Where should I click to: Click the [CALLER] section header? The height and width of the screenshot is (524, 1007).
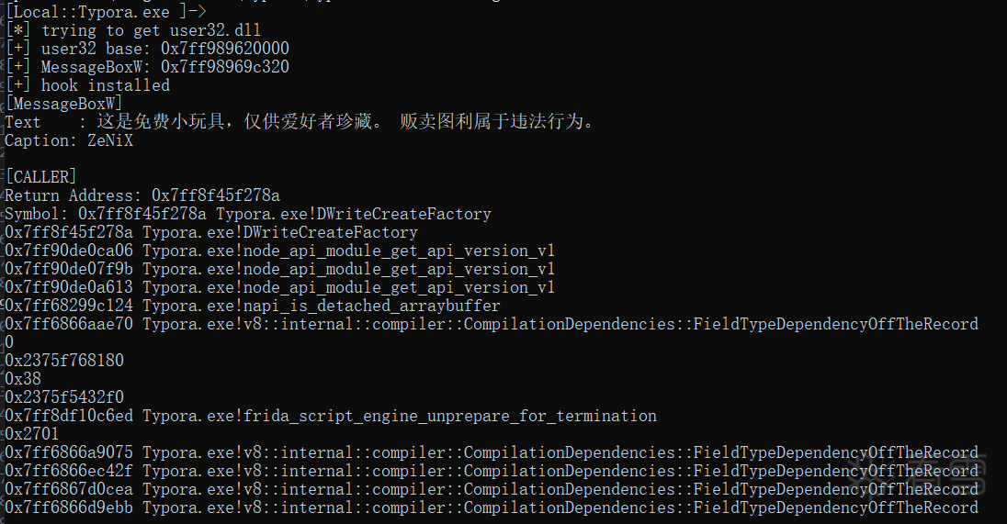[41, 177]
